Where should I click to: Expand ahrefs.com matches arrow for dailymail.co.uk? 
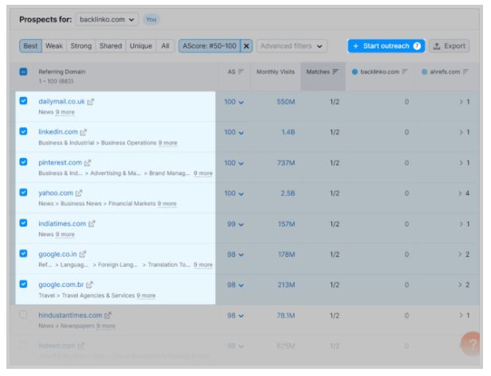[461, 102]
